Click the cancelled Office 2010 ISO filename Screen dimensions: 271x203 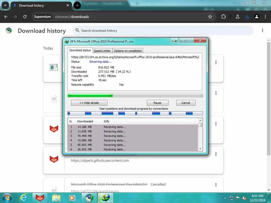tap(109, 184)
